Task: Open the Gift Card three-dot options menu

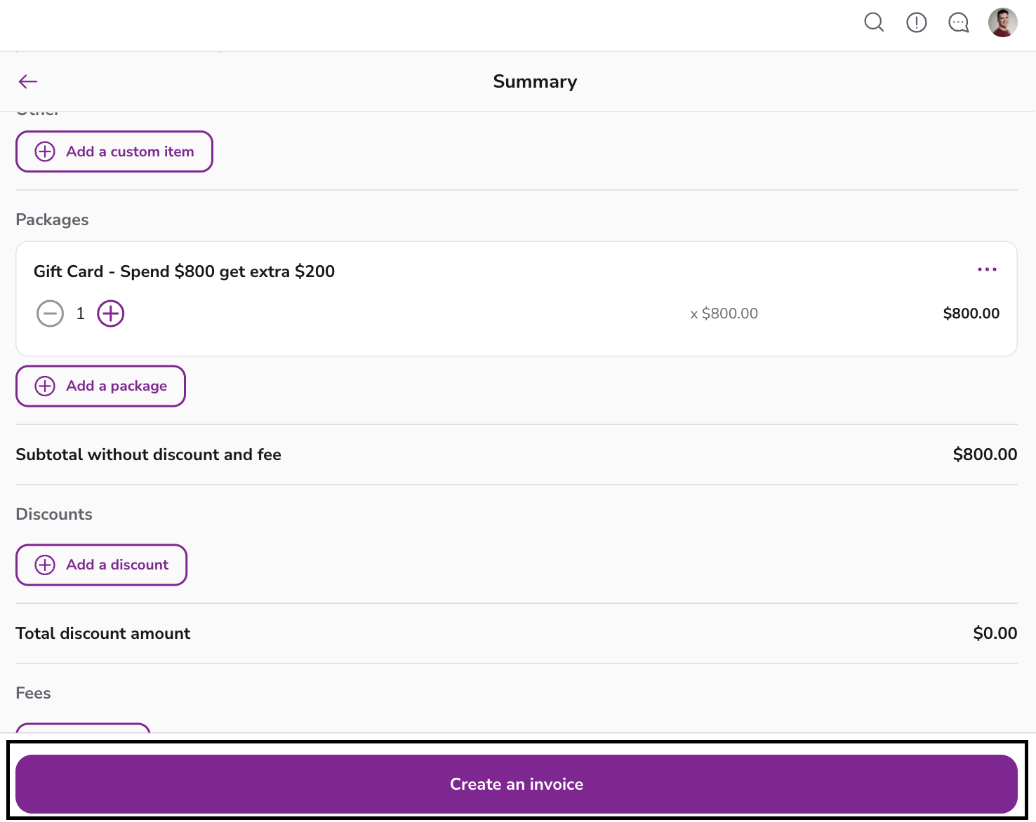Action: tap(987, 269)
